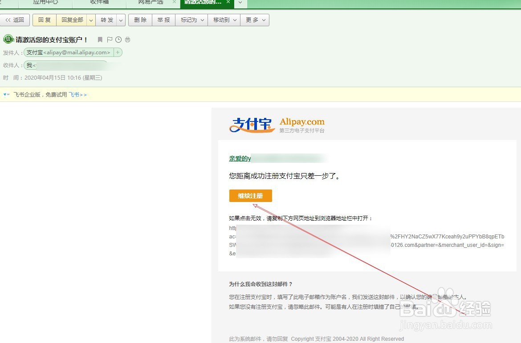Close the 网易严选 tab

tap(174, 2)
